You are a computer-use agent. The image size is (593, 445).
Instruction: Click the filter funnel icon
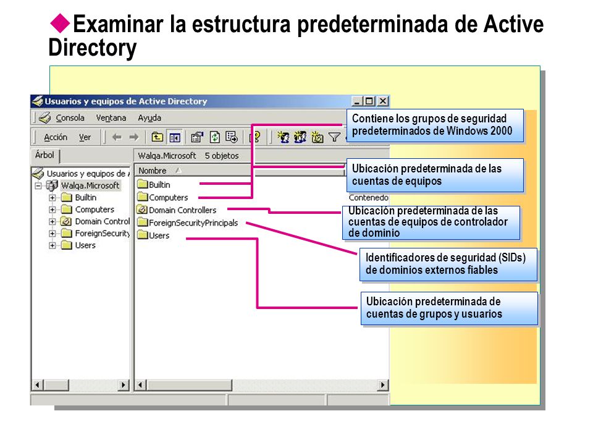coord(334,137)
